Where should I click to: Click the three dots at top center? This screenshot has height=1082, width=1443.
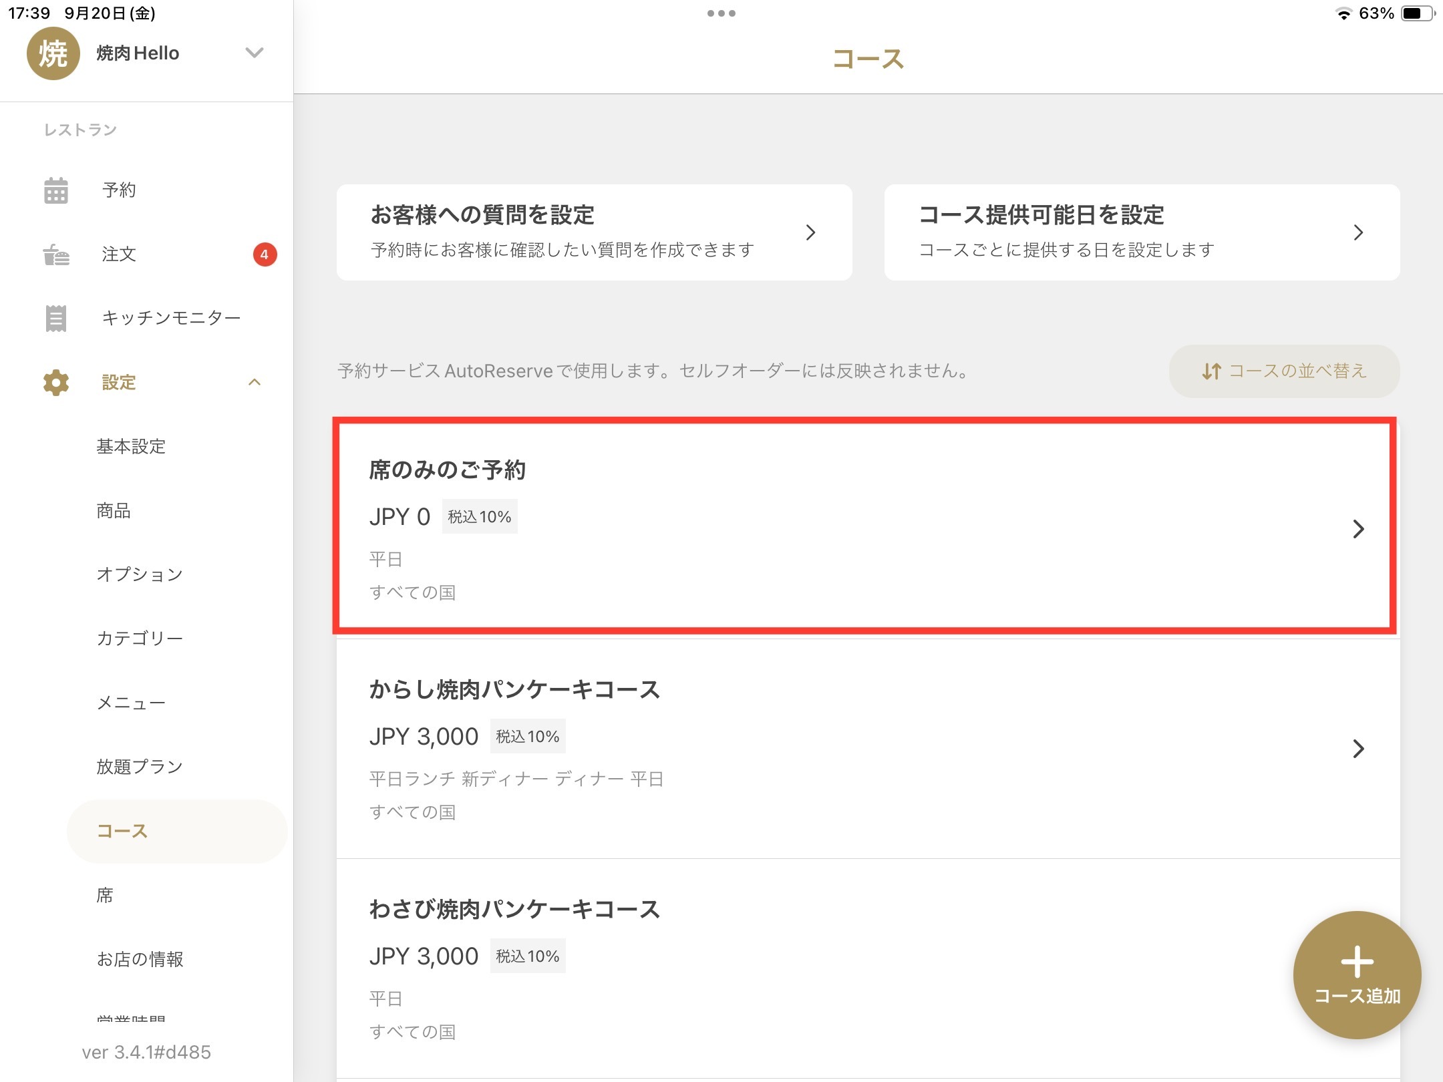[721, 13]
